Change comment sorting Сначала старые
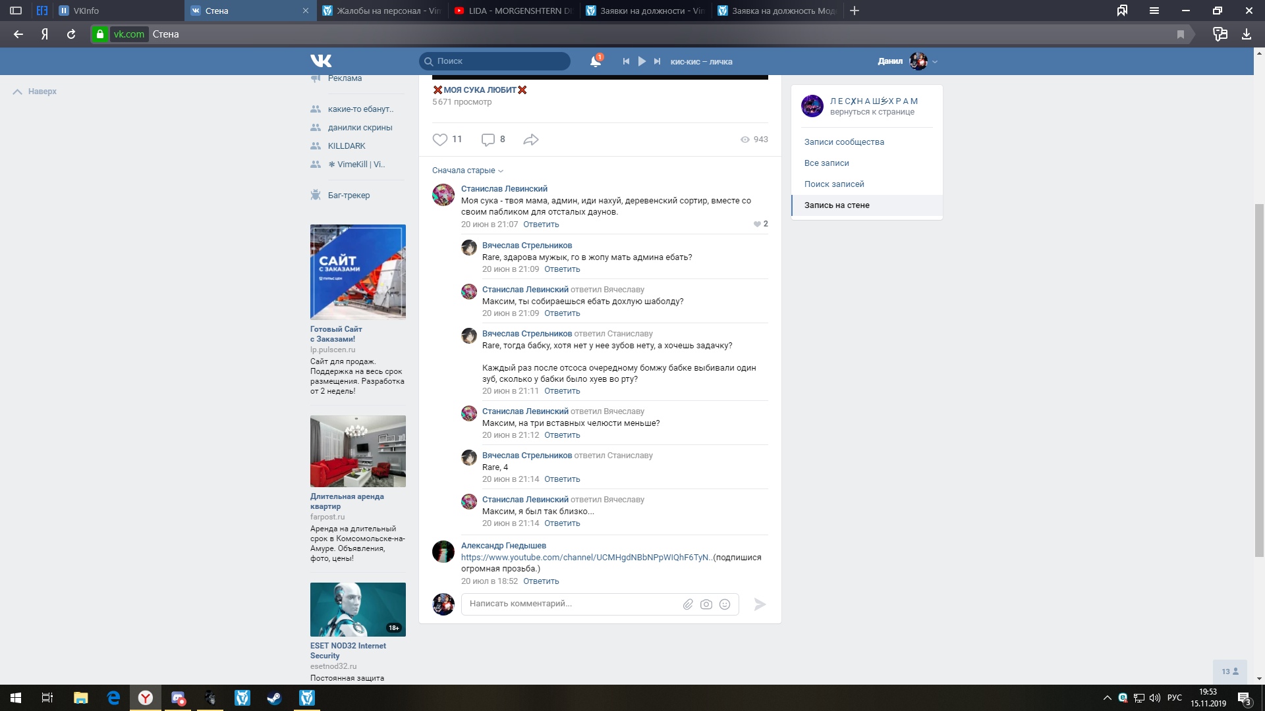The height and width of the screenshot is (711, 1265). pyautogui.click(x=467, y=171)
